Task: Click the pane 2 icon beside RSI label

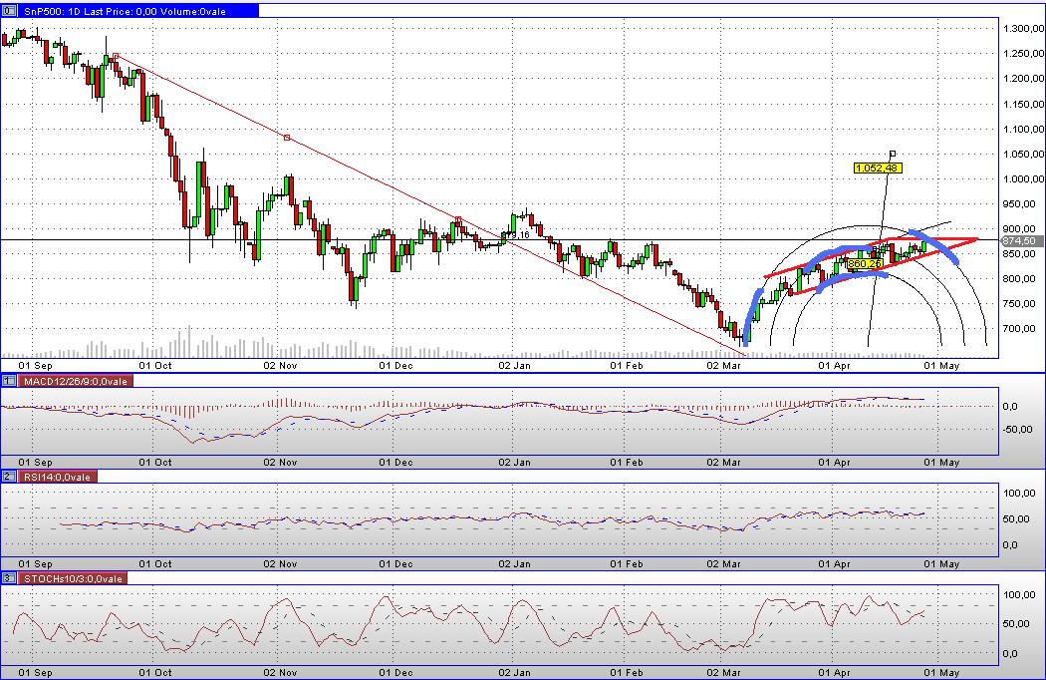Action: (x=9, y=477)
